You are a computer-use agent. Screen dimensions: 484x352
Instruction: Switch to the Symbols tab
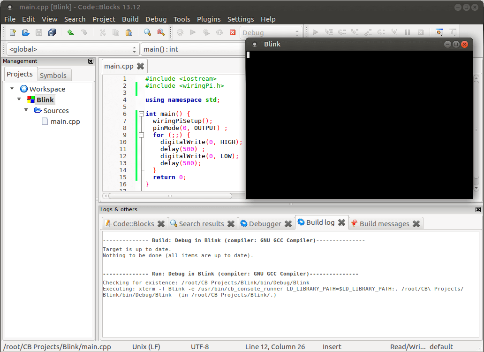coord(53,76)
